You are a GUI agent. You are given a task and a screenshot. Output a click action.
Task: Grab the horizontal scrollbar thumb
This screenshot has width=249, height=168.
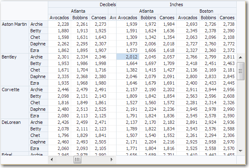(77, 159)
